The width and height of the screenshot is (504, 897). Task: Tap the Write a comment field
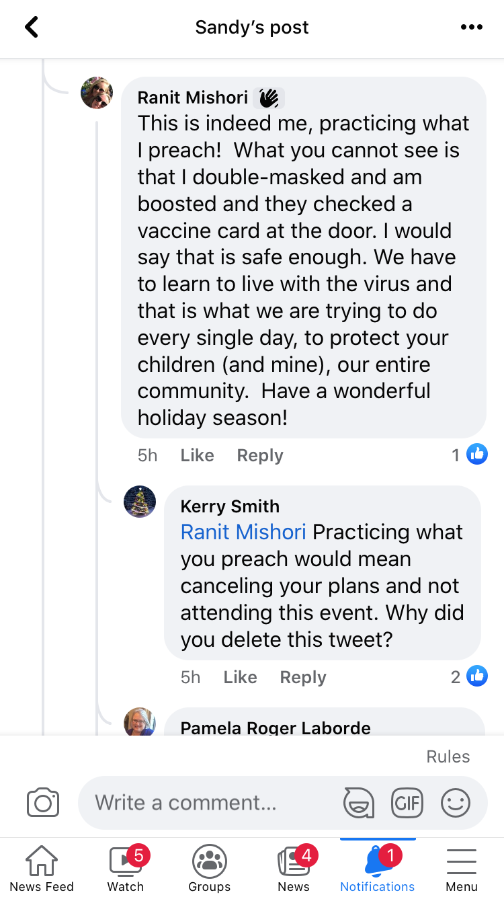202,802
